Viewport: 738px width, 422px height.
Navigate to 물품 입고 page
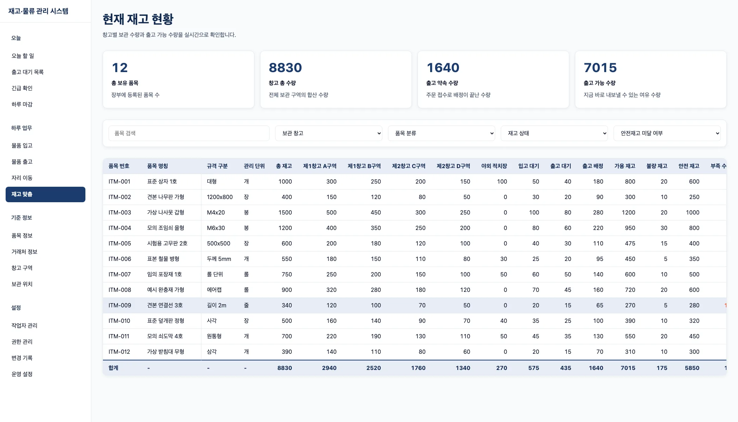tap(45, 146)
